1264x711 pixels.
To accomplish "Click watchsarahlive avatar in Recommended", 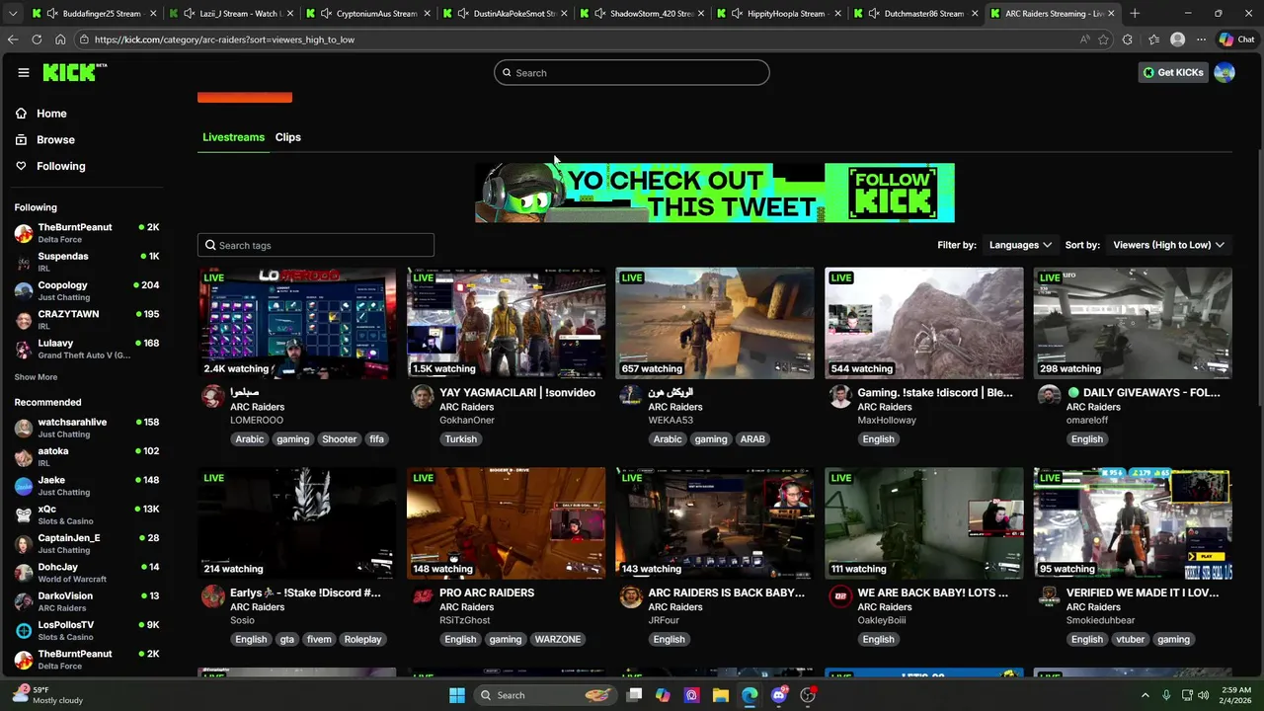I will 24,428.
